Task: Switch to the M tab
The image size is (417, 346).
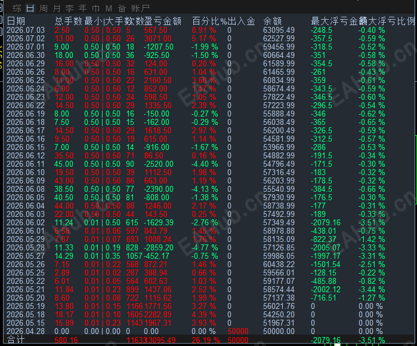Action: (x=109, y=8)
